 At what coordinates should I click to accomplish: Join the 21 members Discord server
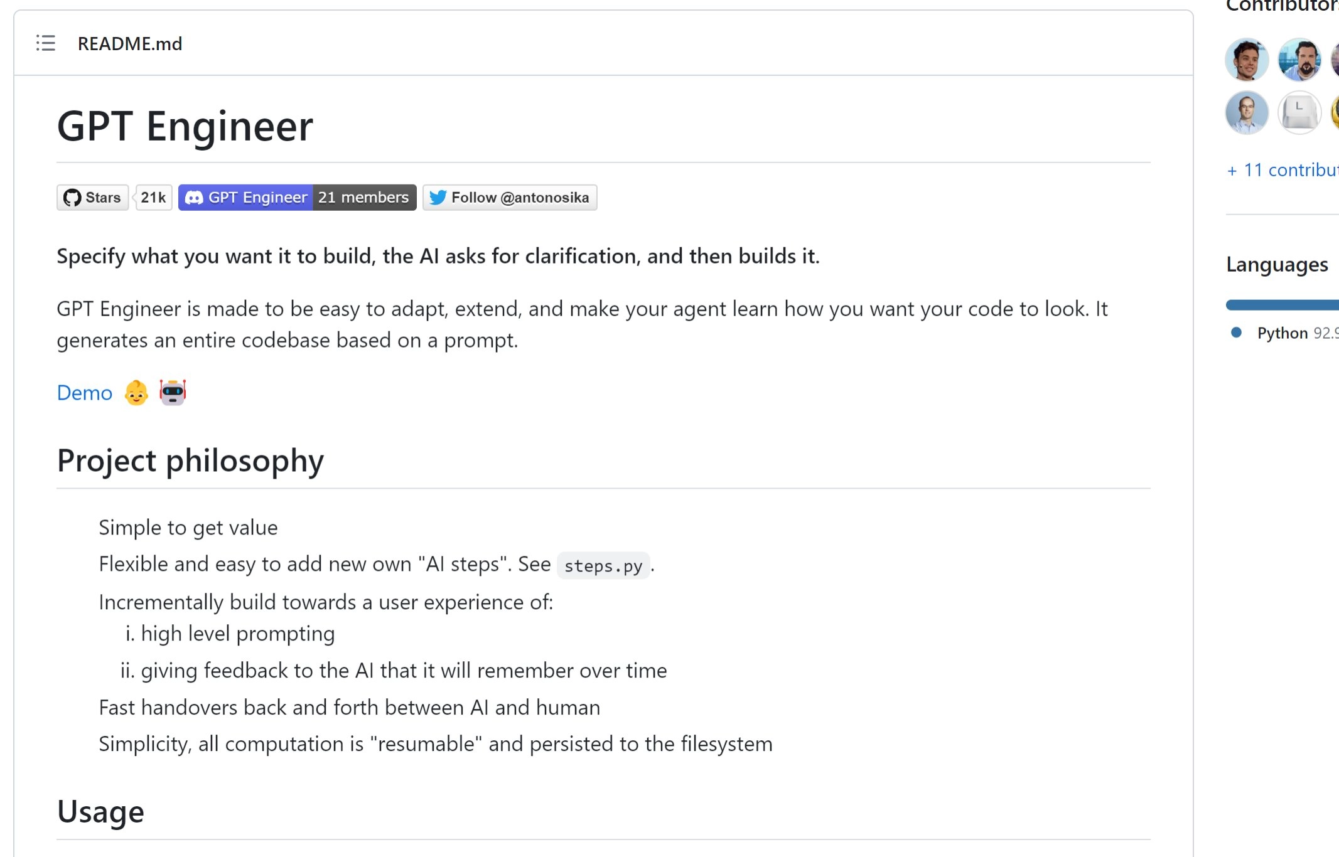click(363, 197)
